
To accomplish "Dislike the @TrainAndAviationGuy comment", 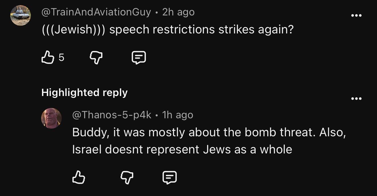I will (96, 58).
